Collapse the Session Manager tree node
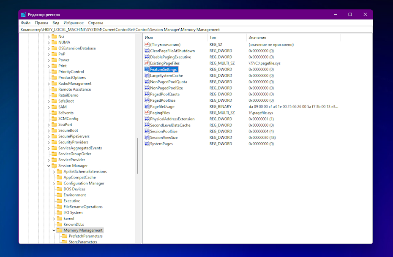Image resolution: width=393 pixels, height=257 pixels. [49, 166]
